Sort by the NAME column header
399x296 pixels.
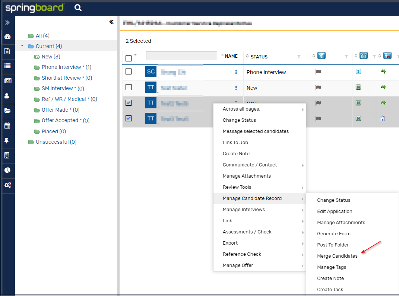pos(231,56)
